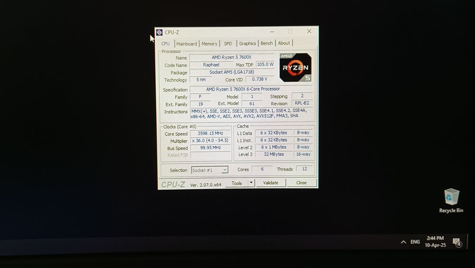Click the Multiplier value x 36.0

210,140
